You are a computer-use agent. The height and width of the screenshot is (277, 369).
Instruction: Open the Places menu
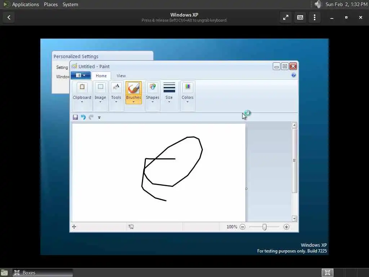point(51,4)
